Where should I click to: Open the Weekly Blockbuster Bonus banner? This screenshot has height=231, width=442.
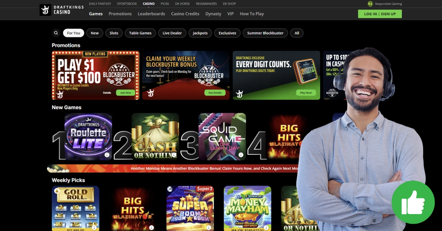pos(186,75)
